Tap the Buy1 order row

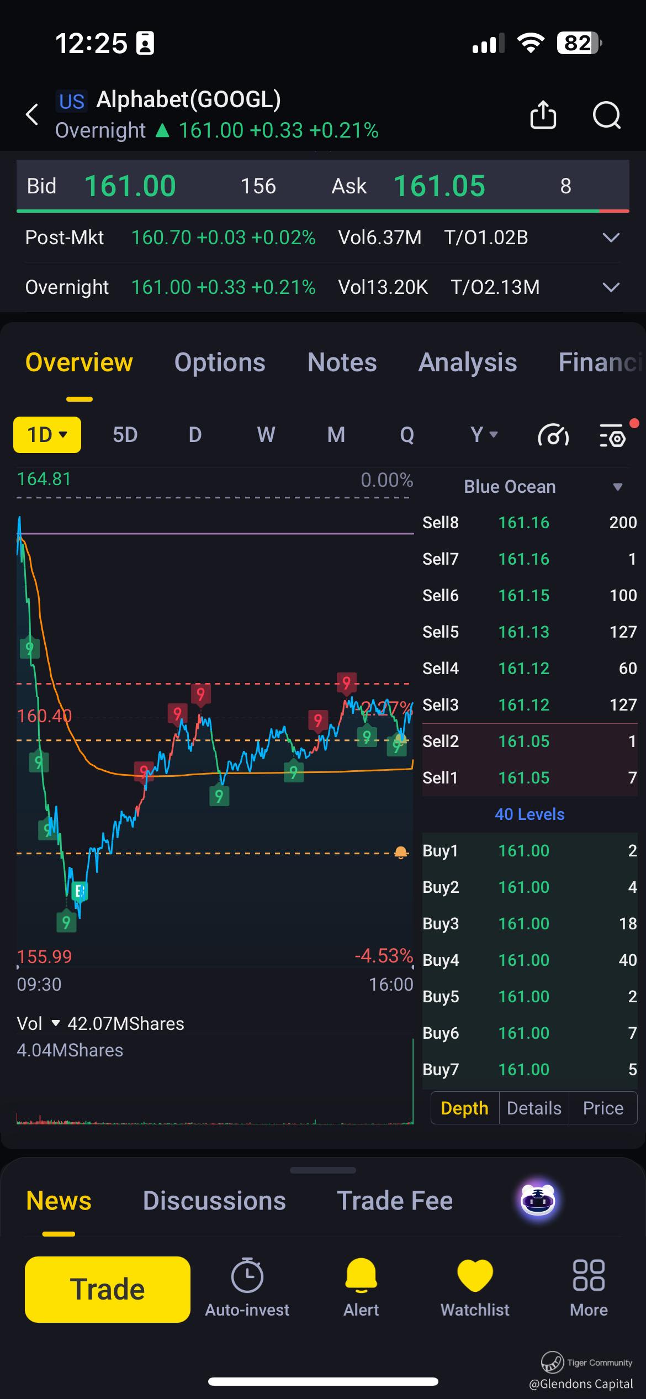529,850
